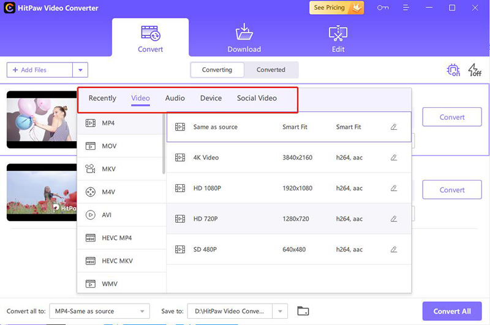Open the Recently format tab
The width and height of the screenshot is (490, 325).
coord(102,98)
